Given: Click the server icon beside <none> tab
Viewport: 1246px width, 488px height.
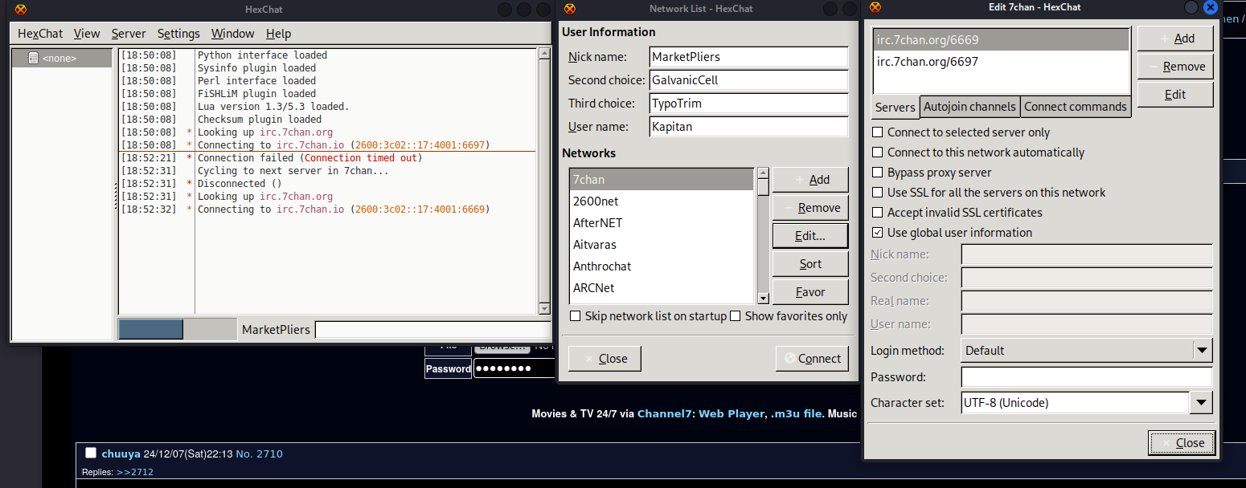Looking at the screenshot, I should 33,59.
